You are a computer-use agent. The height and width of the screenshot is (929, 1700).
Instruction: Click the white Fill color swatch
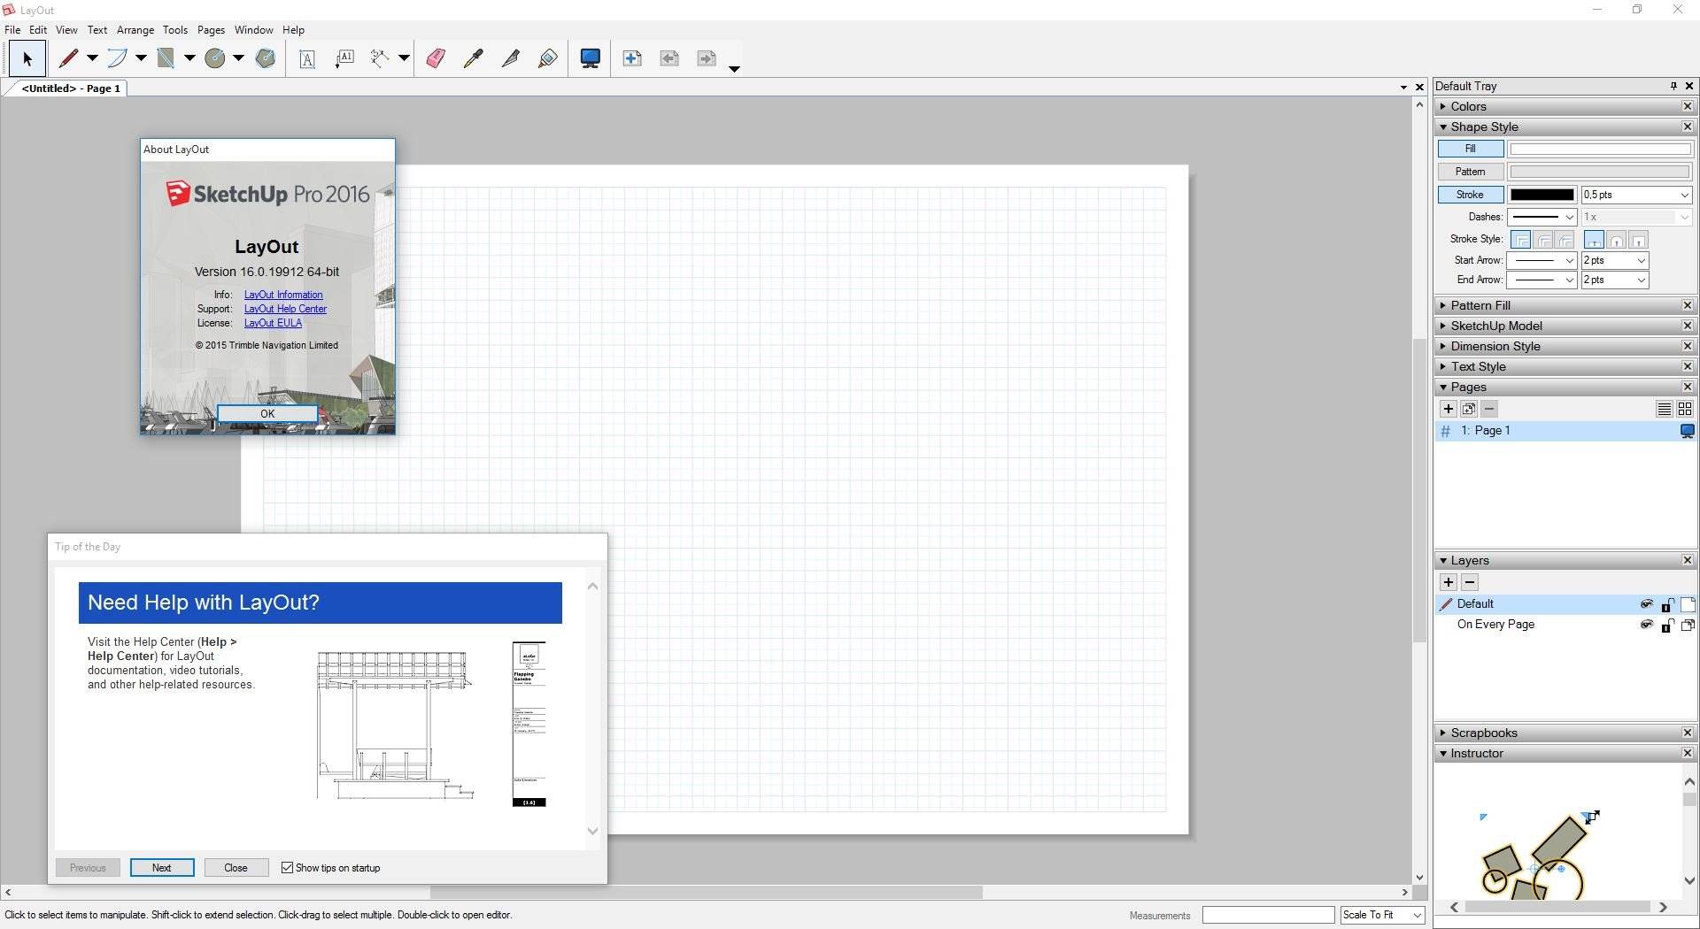point(1600,149)
